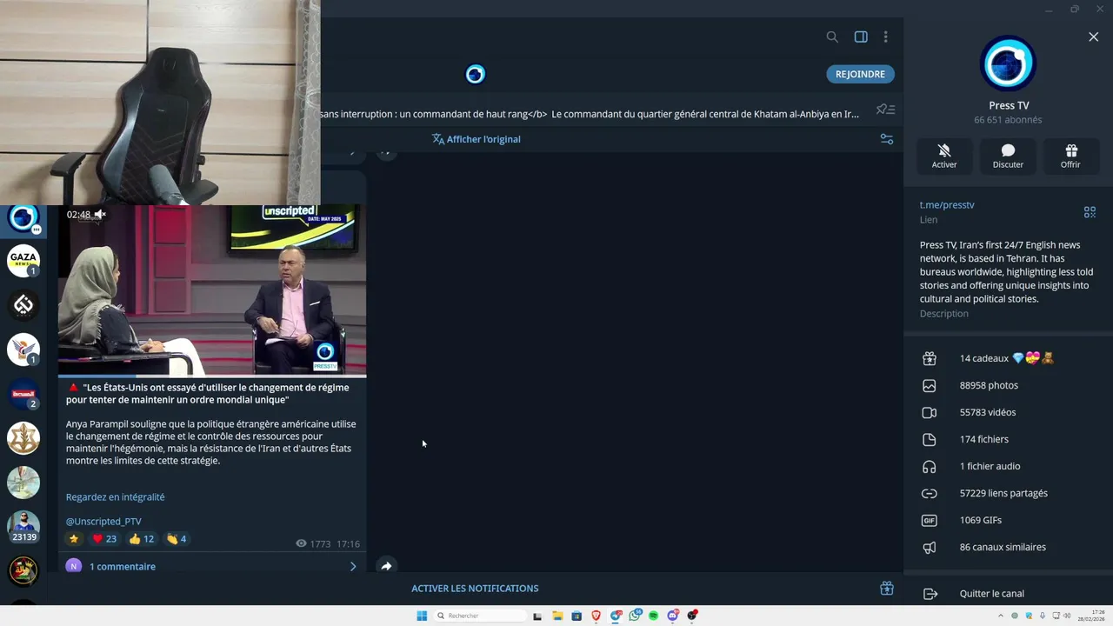Image resolution: width=1113 pixels, height=626 pixels.
Task: Show the channel QR code icon
Action: [x=1090, y=212]
